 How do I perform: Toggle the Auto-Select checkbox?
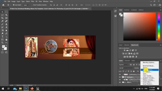pos(14,5)
